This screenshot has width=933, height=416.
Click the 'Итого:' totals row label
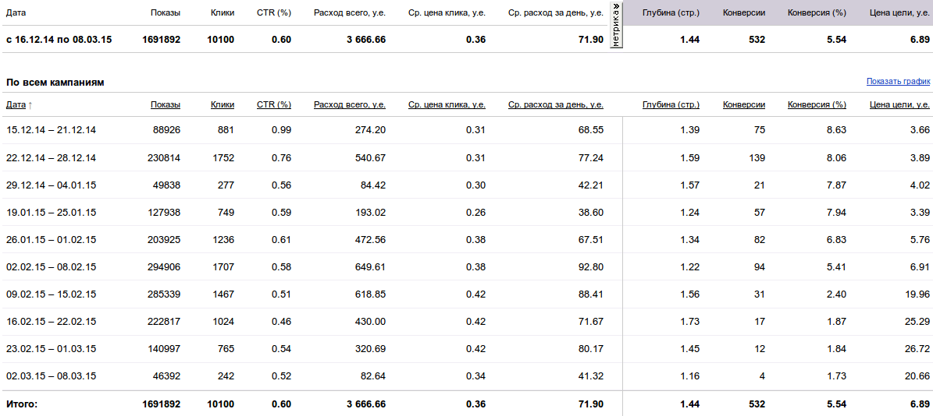point(22,404)
